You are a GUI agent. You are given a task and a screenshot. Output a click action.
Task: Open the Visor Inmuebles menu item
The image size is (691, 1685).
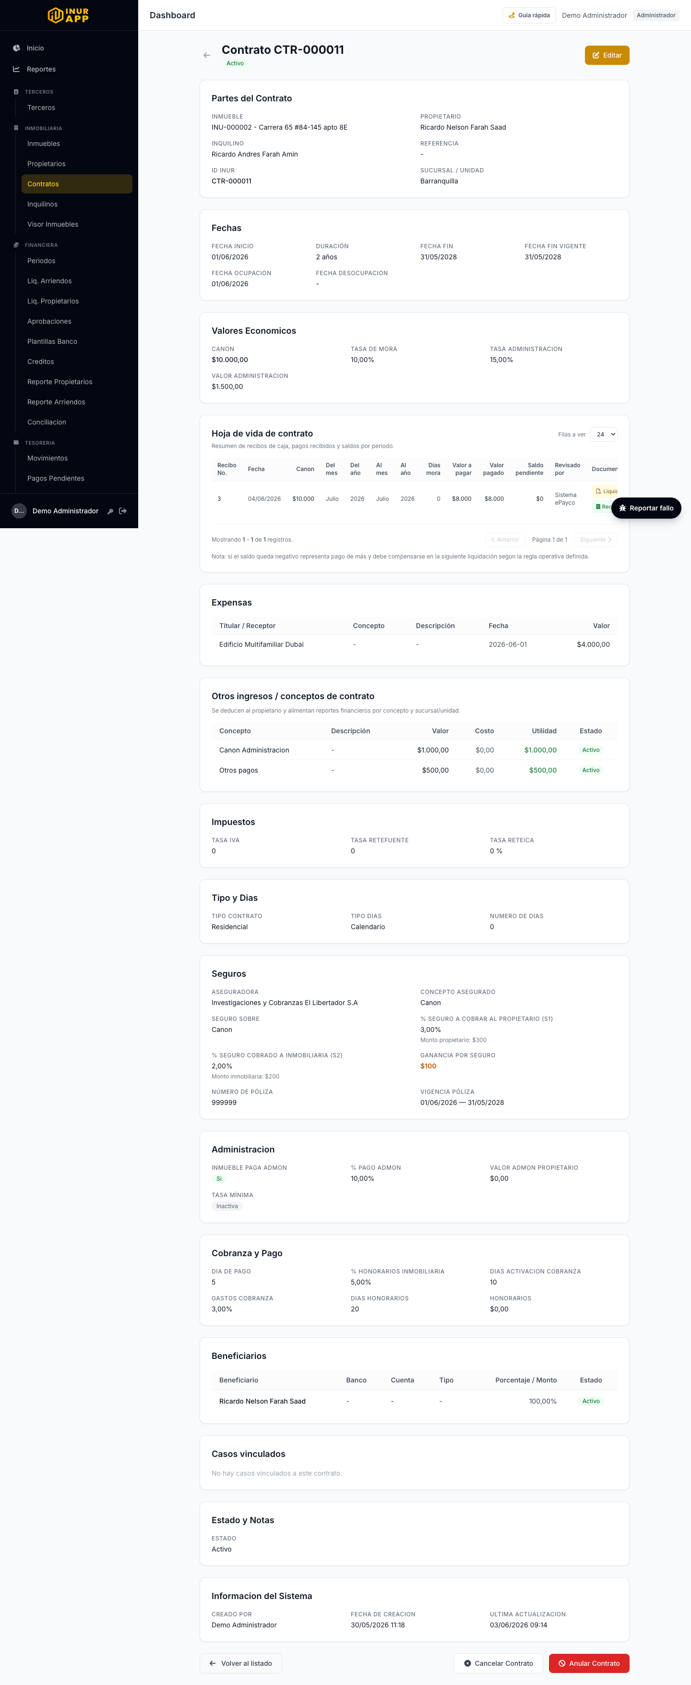pos(53,224)
